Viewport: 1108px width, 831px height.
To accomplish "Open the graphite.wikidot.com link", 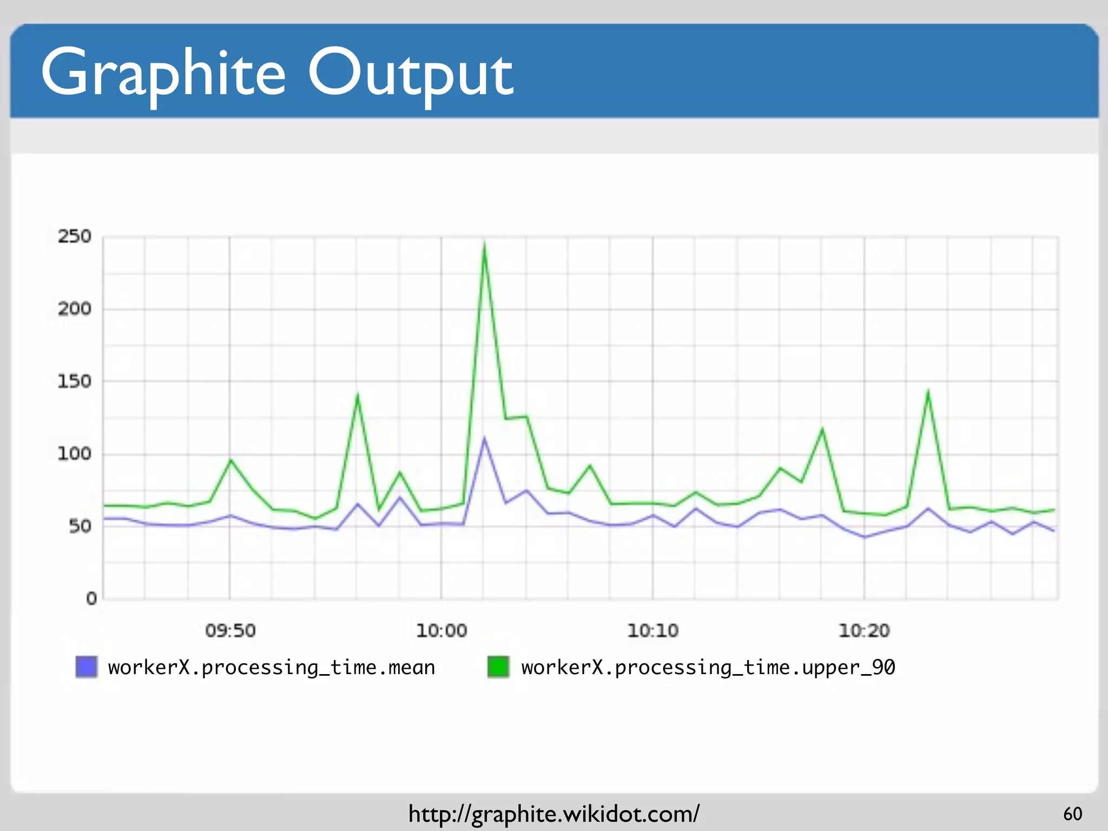I will 554,814.
